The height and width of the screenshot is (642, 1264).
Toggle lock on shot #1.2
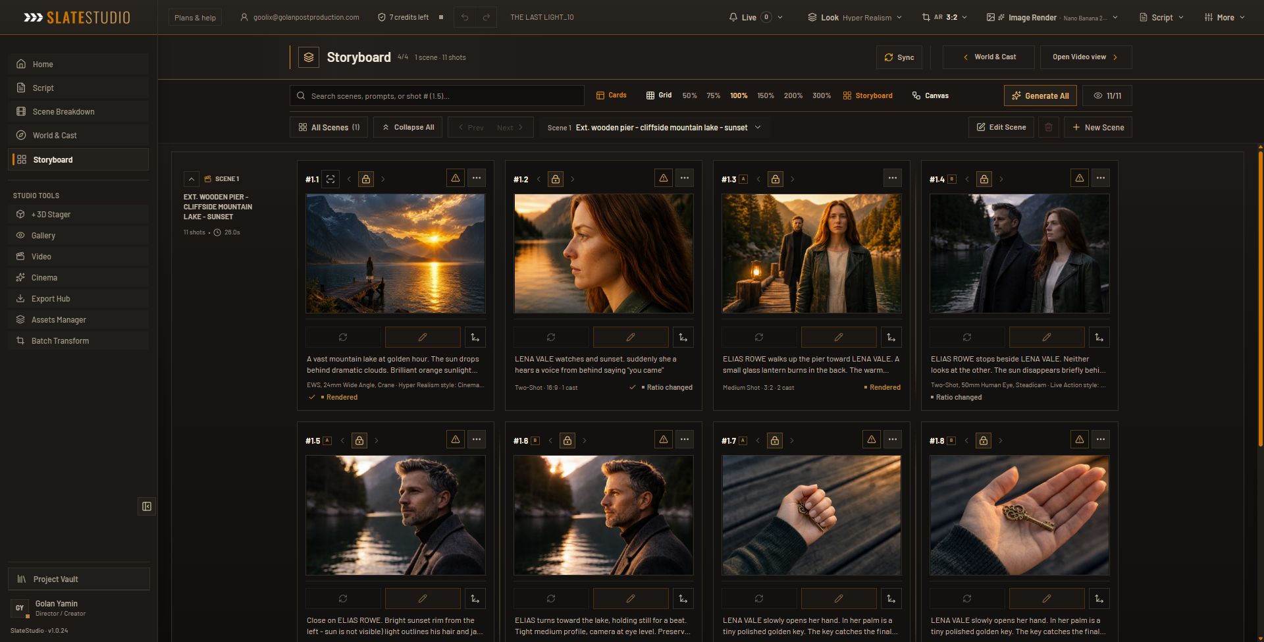click(x=556, y=179)
